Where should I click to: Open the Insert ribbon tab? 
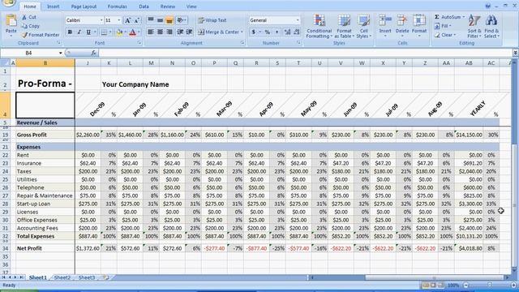[x=53, y=6]
